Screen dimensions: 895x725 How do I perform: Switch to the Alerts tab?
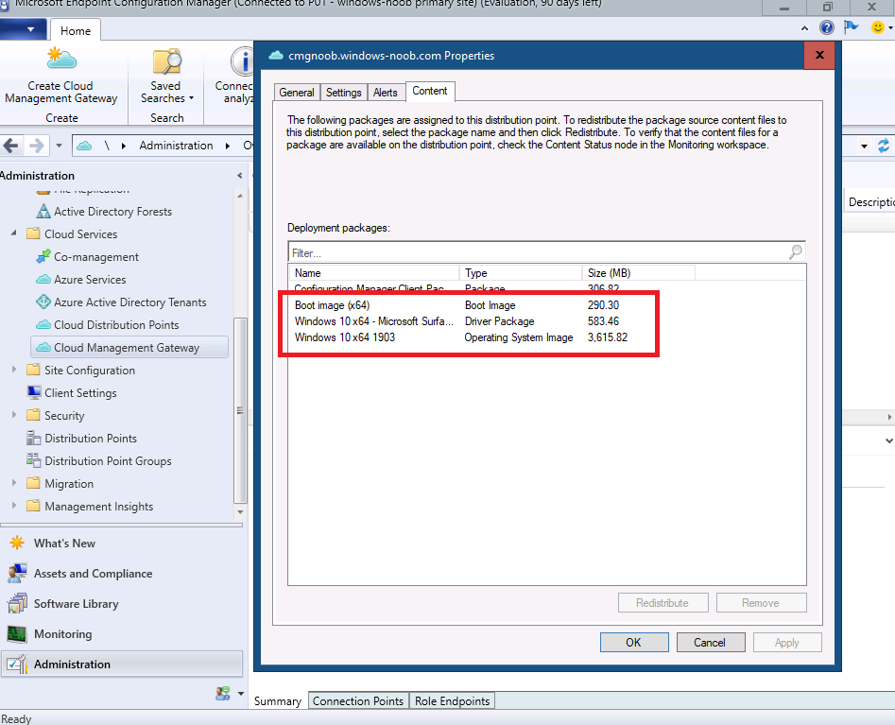pos(386,93)
